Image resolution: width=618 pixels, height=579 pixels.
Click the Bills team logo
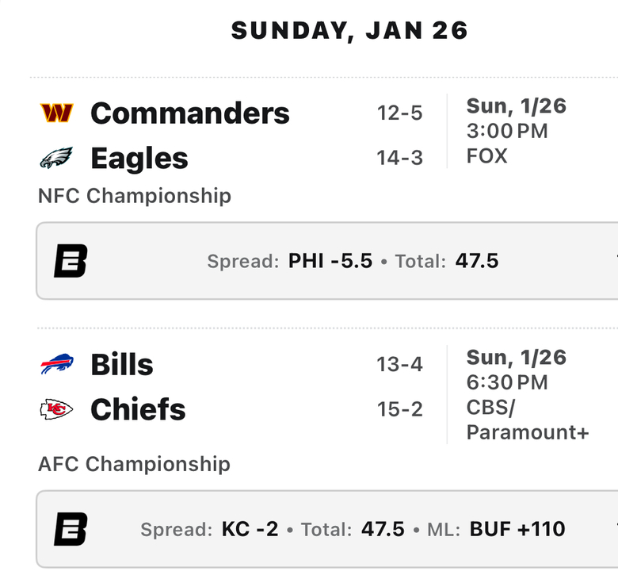coord(57,364)
